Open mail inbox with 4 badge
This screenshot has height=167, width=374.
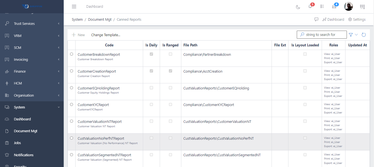click(x=334, y=7)
